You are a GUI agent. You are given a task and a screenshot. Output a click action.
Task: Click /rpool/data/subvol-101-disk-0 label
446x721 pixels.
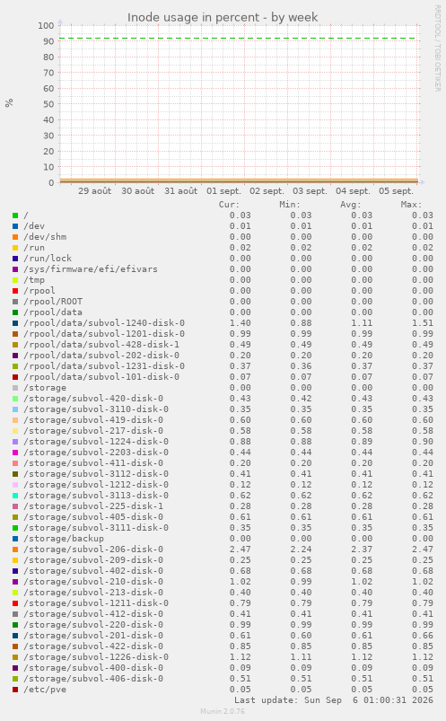(x=101, y=377)
